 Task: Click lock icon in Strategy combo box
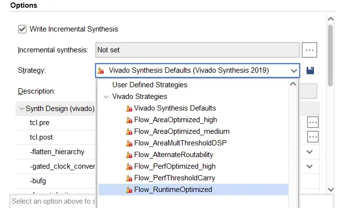coord(100,71)
